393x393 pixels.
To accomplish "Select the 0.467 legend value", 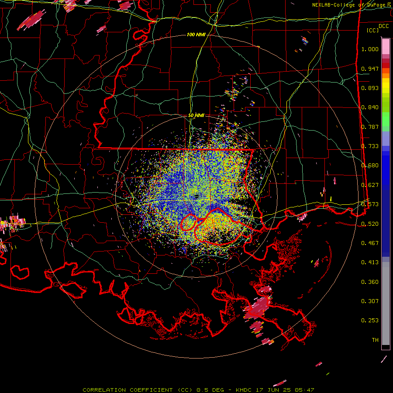I will (x=370, y=243).
